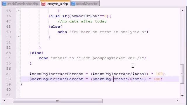187x105 pixels.
Task: Click $nextDayIncrease inside parentheses on line 57
Action: 111,74
